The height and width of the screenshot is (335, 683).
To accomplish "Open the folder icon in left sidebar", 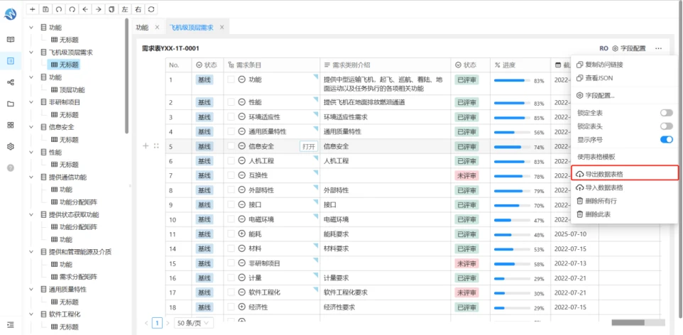I will [x=11, y=104].
